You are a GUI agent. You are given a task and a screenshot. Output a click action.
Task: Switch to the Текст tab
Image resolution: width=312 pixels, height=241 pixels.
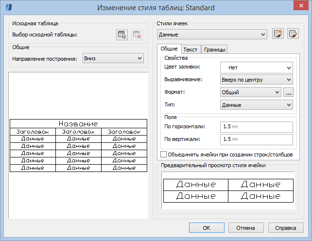(x=191, y=50)
